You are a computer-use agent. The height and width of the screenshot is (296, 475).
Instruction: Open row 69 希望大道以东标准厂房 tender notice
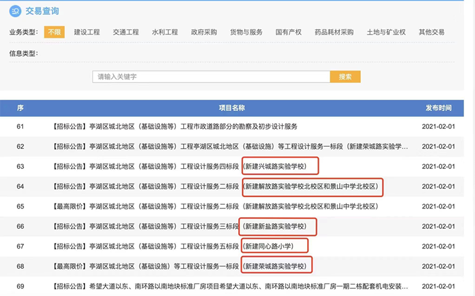click(x=230, y=287)
